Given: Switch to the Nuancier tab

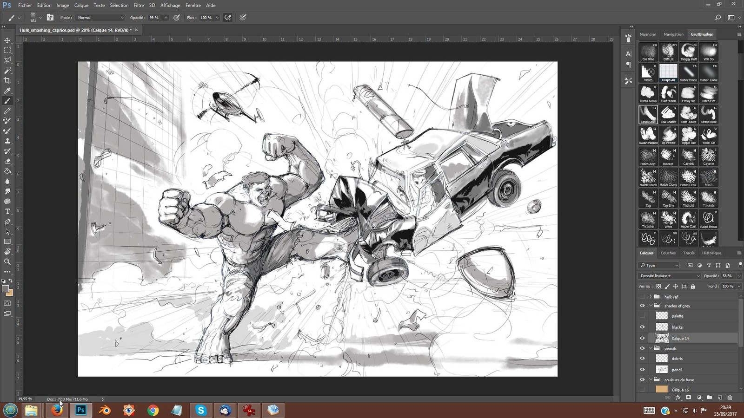Looking at the screenshot, I should pyautogui.click(x=648, y=34).
